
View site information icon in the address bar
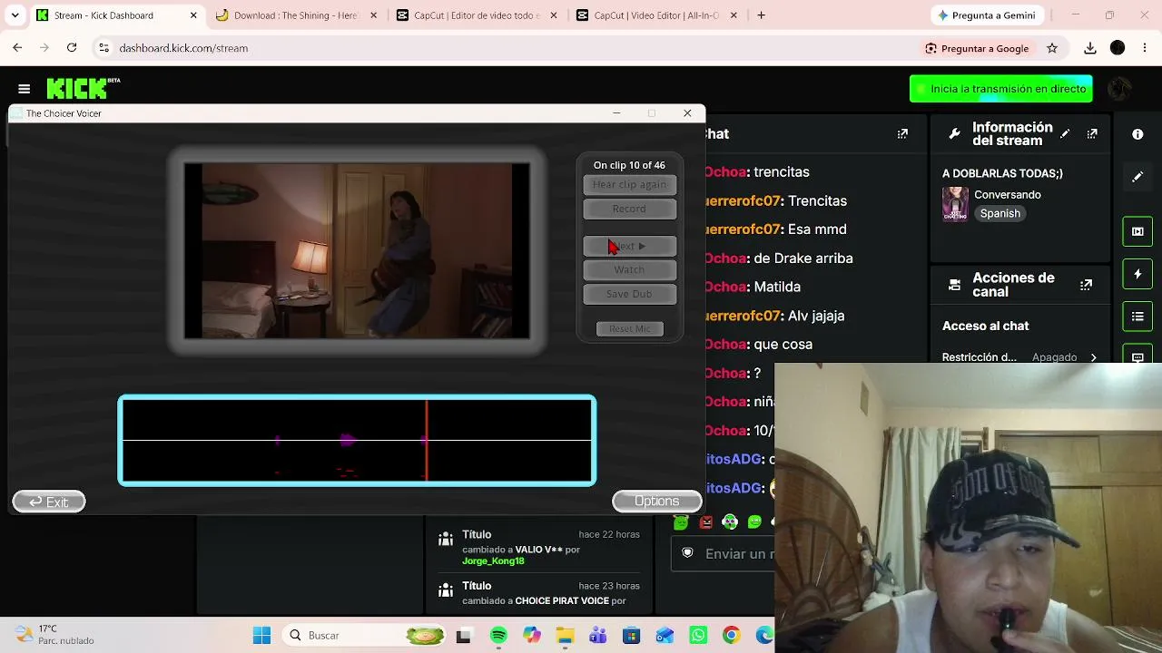click(x=103, y=48)
